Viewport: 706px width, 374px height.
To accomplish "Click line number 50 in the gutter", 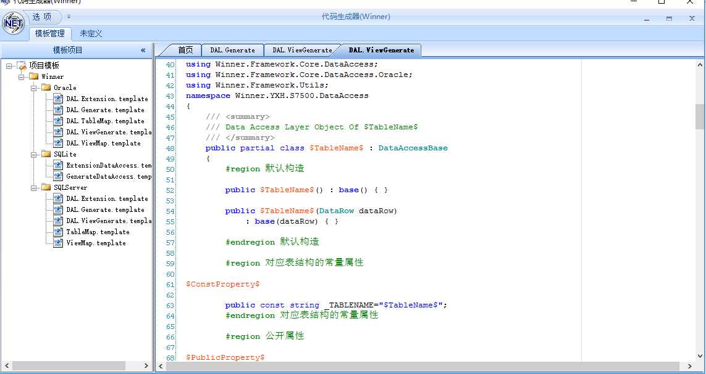I will point(170,169).
